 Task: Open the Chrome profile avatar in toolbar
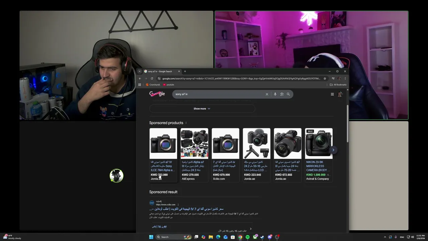pos(339,78)
